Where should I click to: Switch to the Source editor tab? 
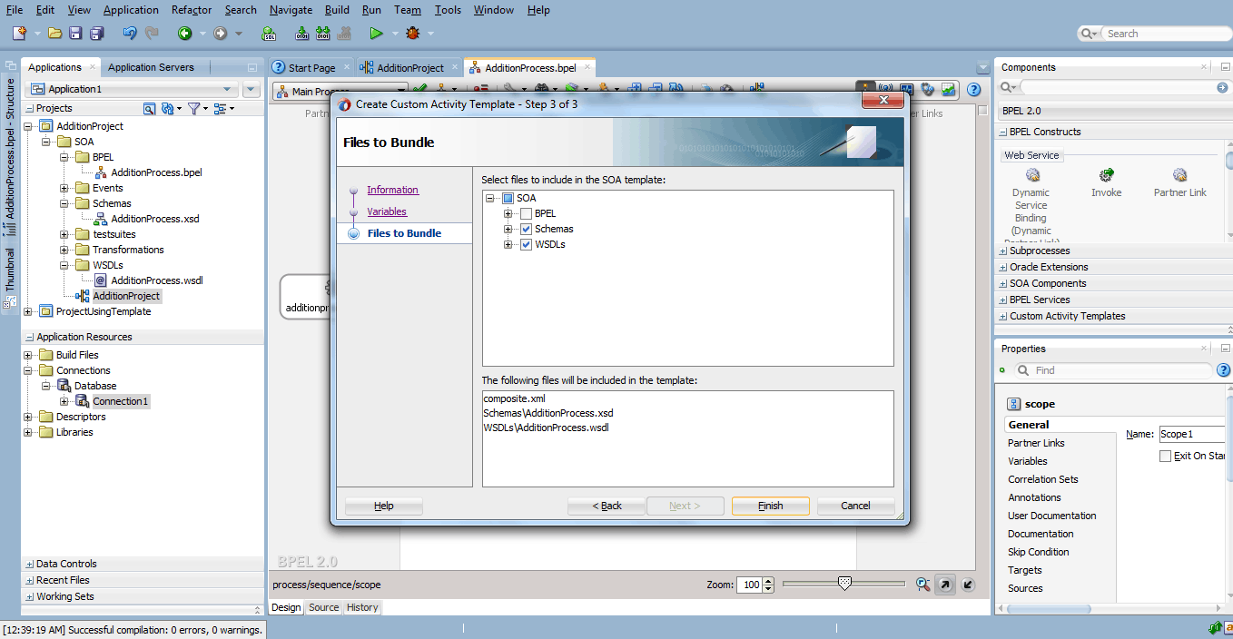point(323,608)
